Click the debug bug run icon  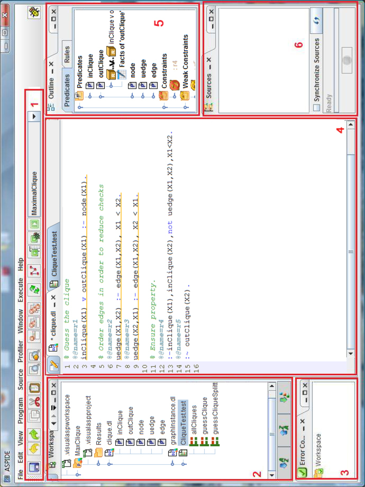click(x=34, y=238)
